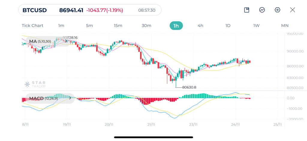
Task: Switch to the MN monthly timeframe
Action: click(x=285, y=26)
